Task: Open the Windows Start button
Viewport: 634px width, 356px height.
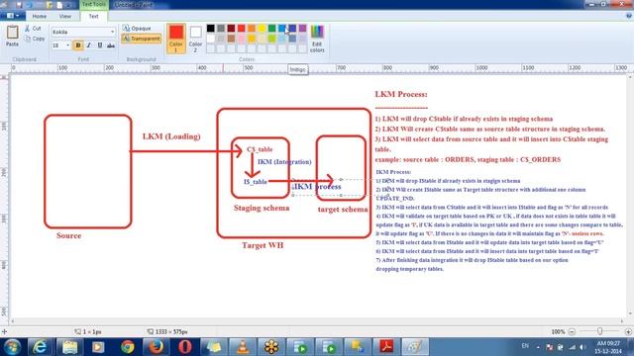Action: click(x=12, y=347)
